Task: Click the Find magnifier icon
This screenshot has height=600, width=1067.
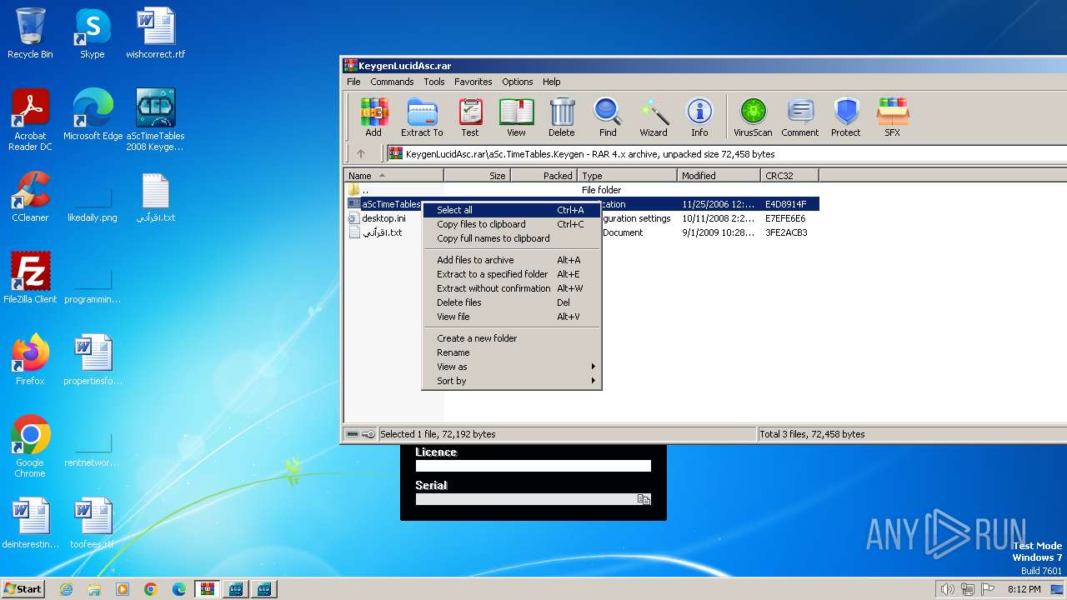Action: point(608,117)
